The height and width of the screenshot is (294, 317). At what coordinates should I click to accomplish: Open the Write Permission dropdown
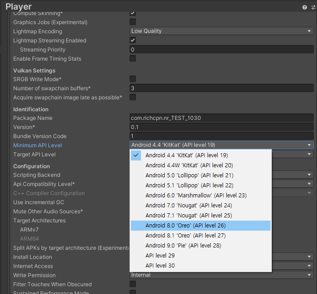tap(221, 275)
